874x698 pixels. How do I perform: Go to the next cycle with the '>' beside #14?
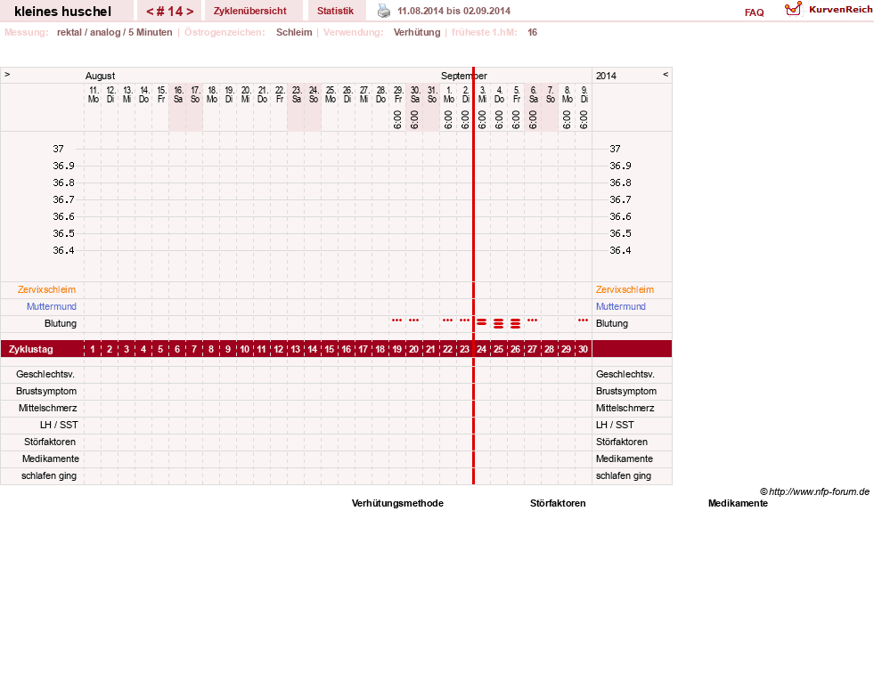[x=190, y=12]
